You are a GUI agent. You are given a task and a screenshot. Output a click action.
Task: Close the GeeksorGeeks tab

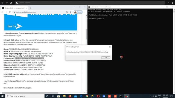coord(26,8)
